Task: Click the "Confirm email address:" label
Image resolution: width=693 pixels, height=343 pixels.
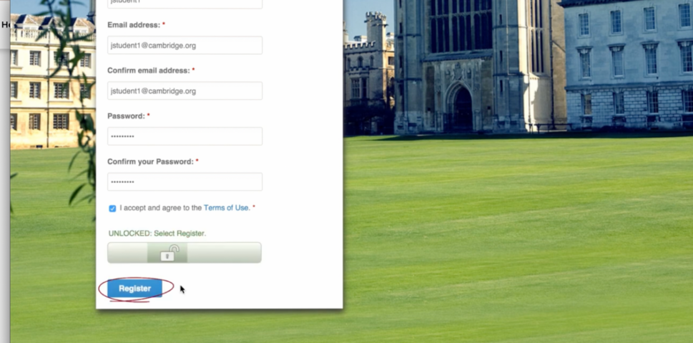Action: (x=149, y=70)
